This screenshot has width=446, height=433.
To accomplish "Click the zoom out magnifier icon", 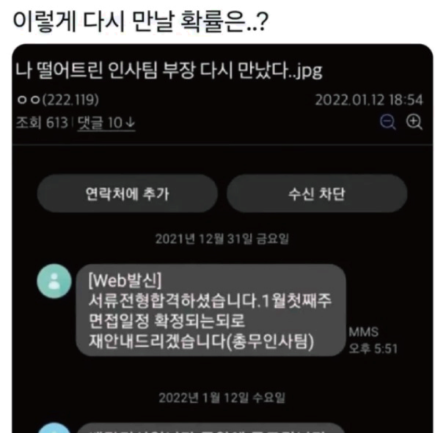I will tap(388, 123).
